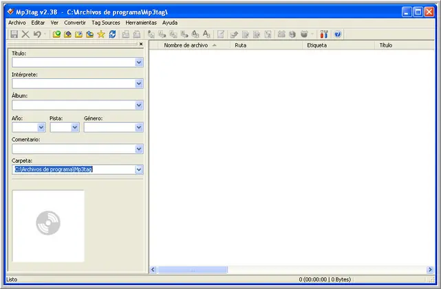Click into the Intérprete text field
441x289 pixels.
74,83
